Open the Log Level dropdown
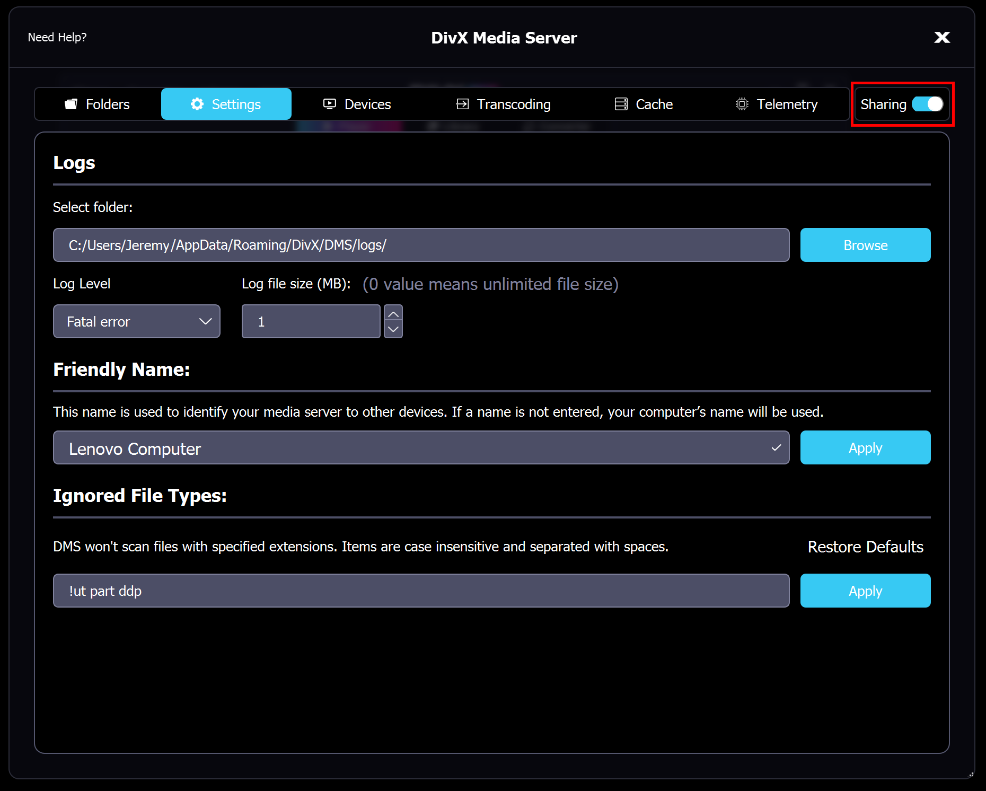The height and width of the screenshot is (791, 986). [137, 321]
